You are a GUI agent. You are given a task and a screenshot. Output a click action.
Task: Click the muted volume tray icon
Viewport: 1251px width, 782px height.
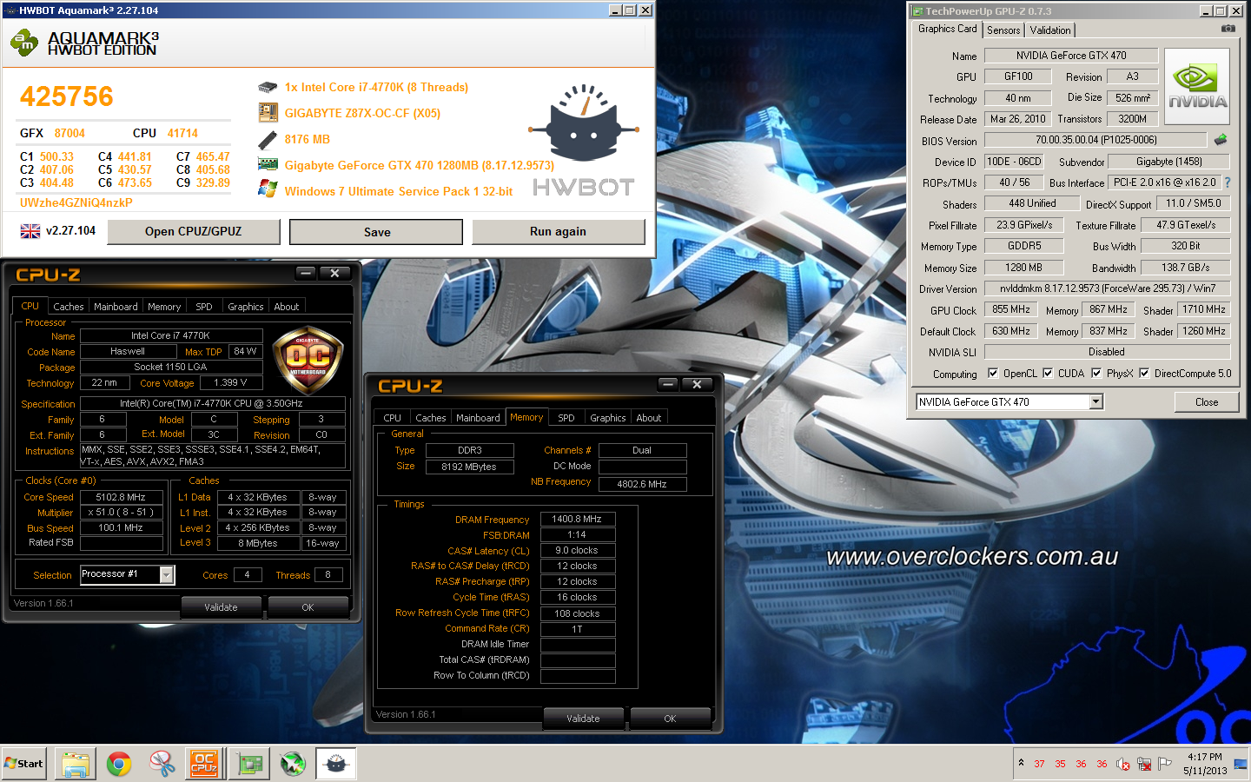pos(1123,764)
